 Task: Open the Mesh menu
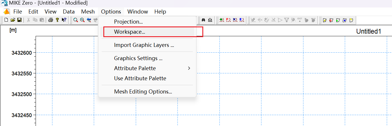(88, 12)
